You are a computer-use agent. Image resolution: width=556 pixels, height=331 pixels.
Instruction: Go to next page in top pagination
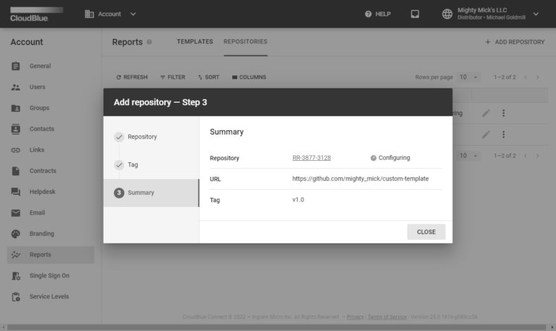click(538, 77)
